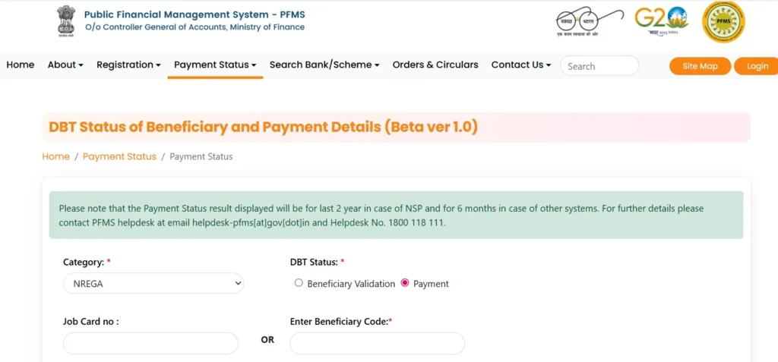778x362 pixels.
Task: Open the Payment Status menu
Action: 215,65
